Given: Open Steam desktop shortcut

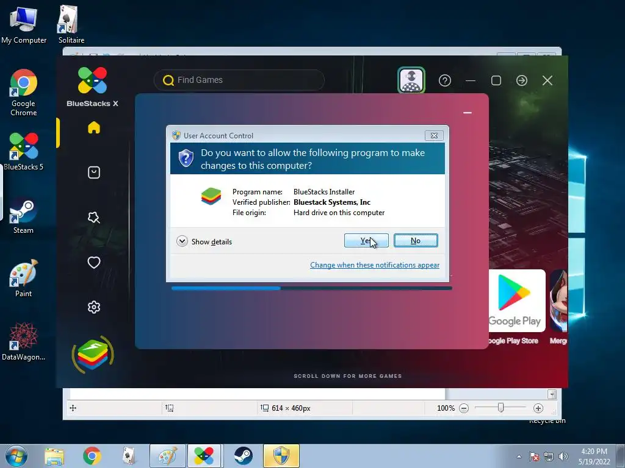Looking at the screenshot, I should point(24,215).
